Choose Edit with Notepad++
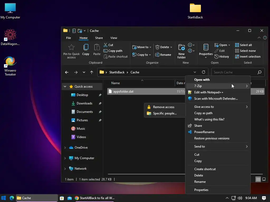 (x=218, y=92)
